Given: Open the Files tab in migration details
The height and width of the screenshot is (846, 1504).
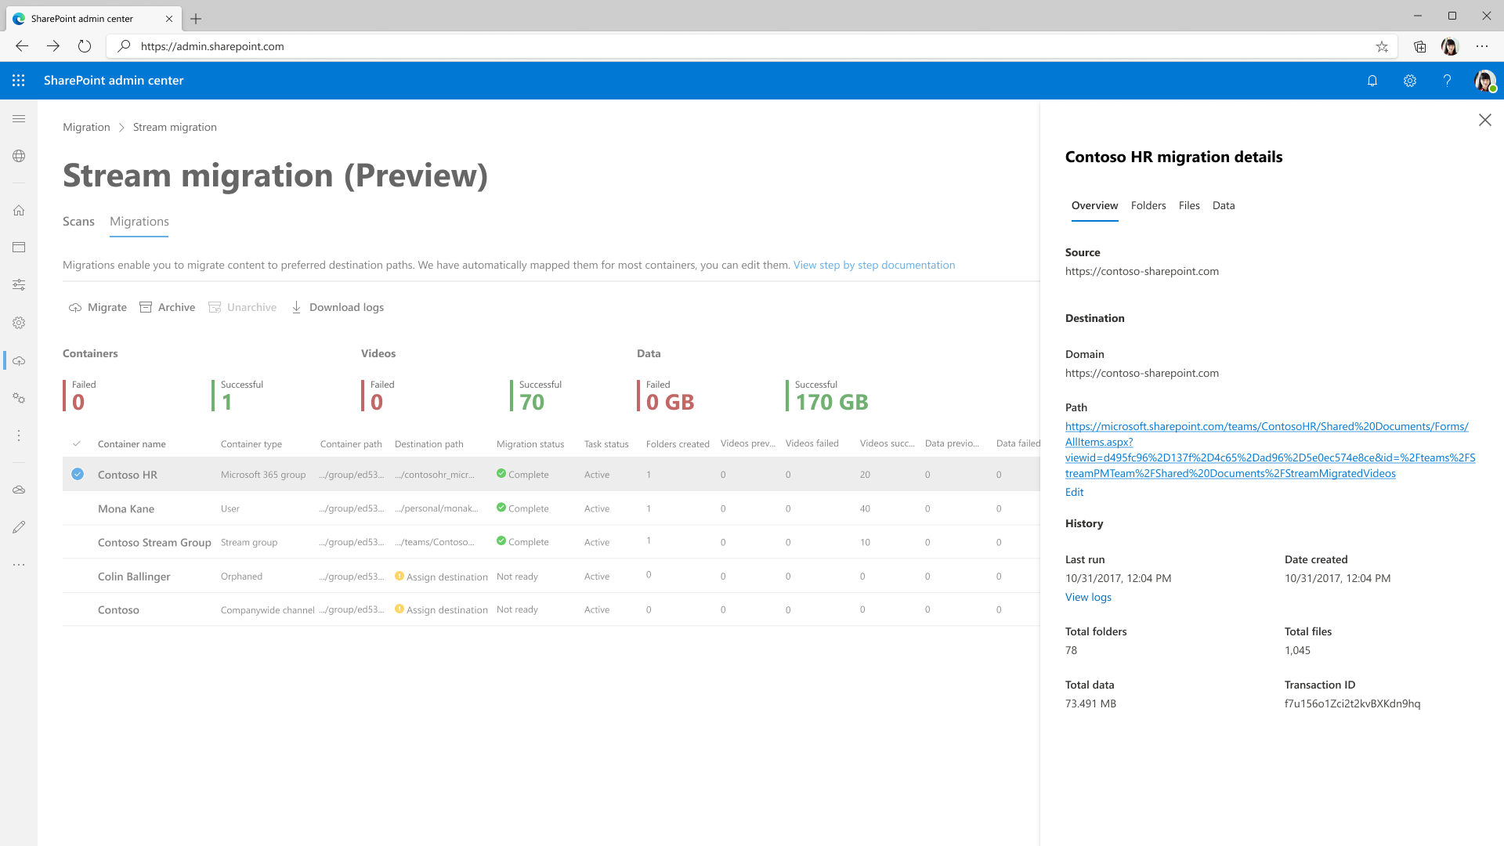Looking at the screenshot, I should [1189, 204].
